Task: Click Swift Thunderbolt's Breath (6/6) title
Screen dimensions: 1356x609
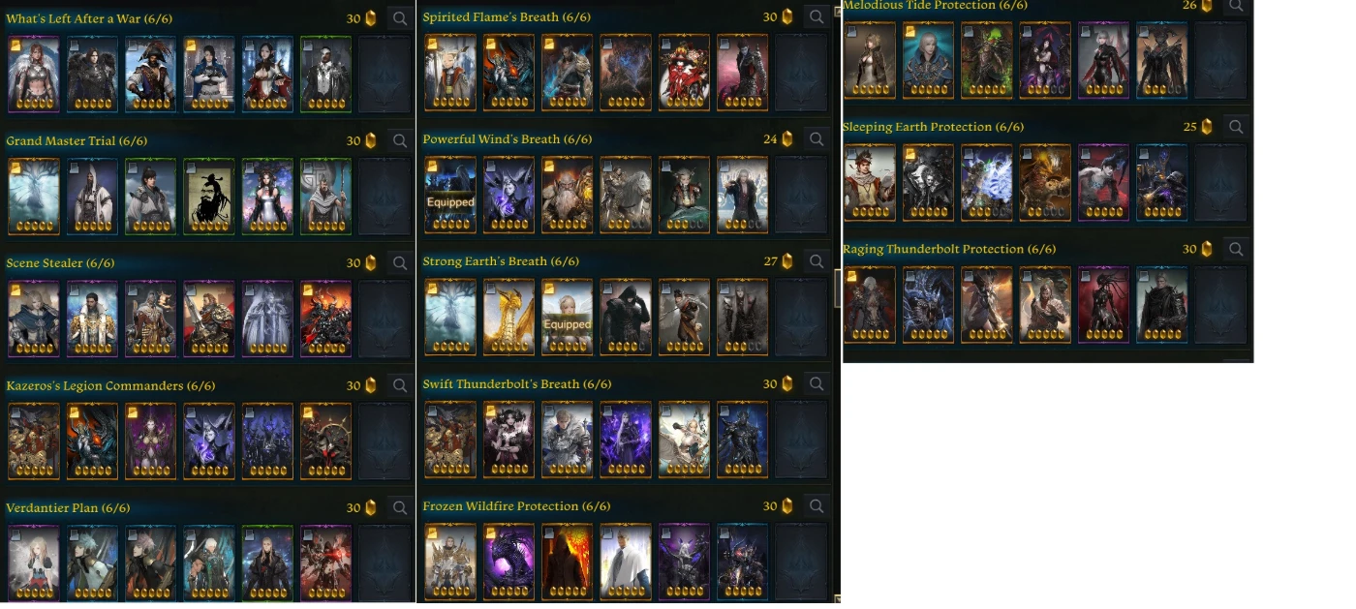Action: 517,384
